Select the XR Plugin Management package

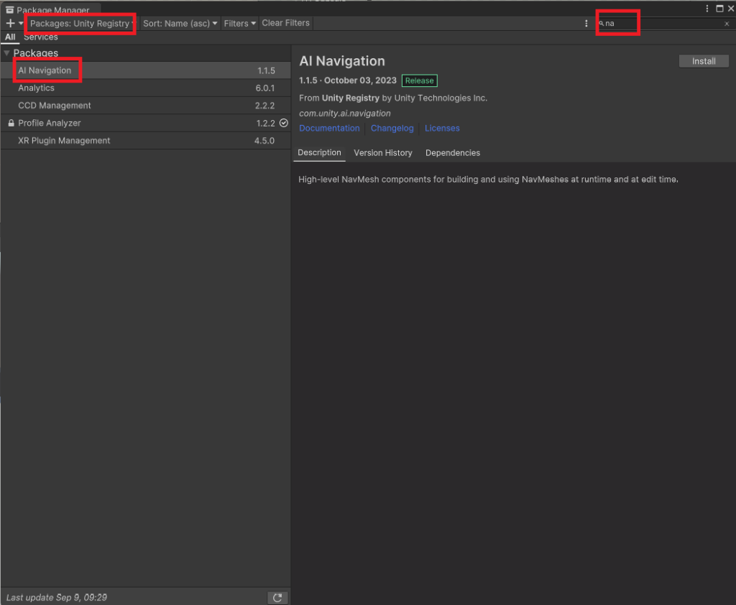pyautogui.click(x=145, y=141)
